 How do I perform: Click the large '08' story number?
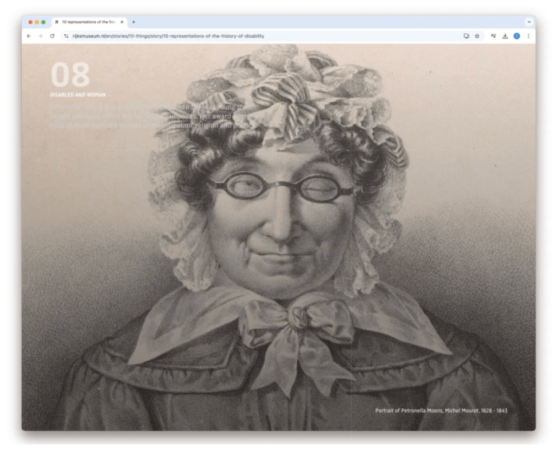70,75
